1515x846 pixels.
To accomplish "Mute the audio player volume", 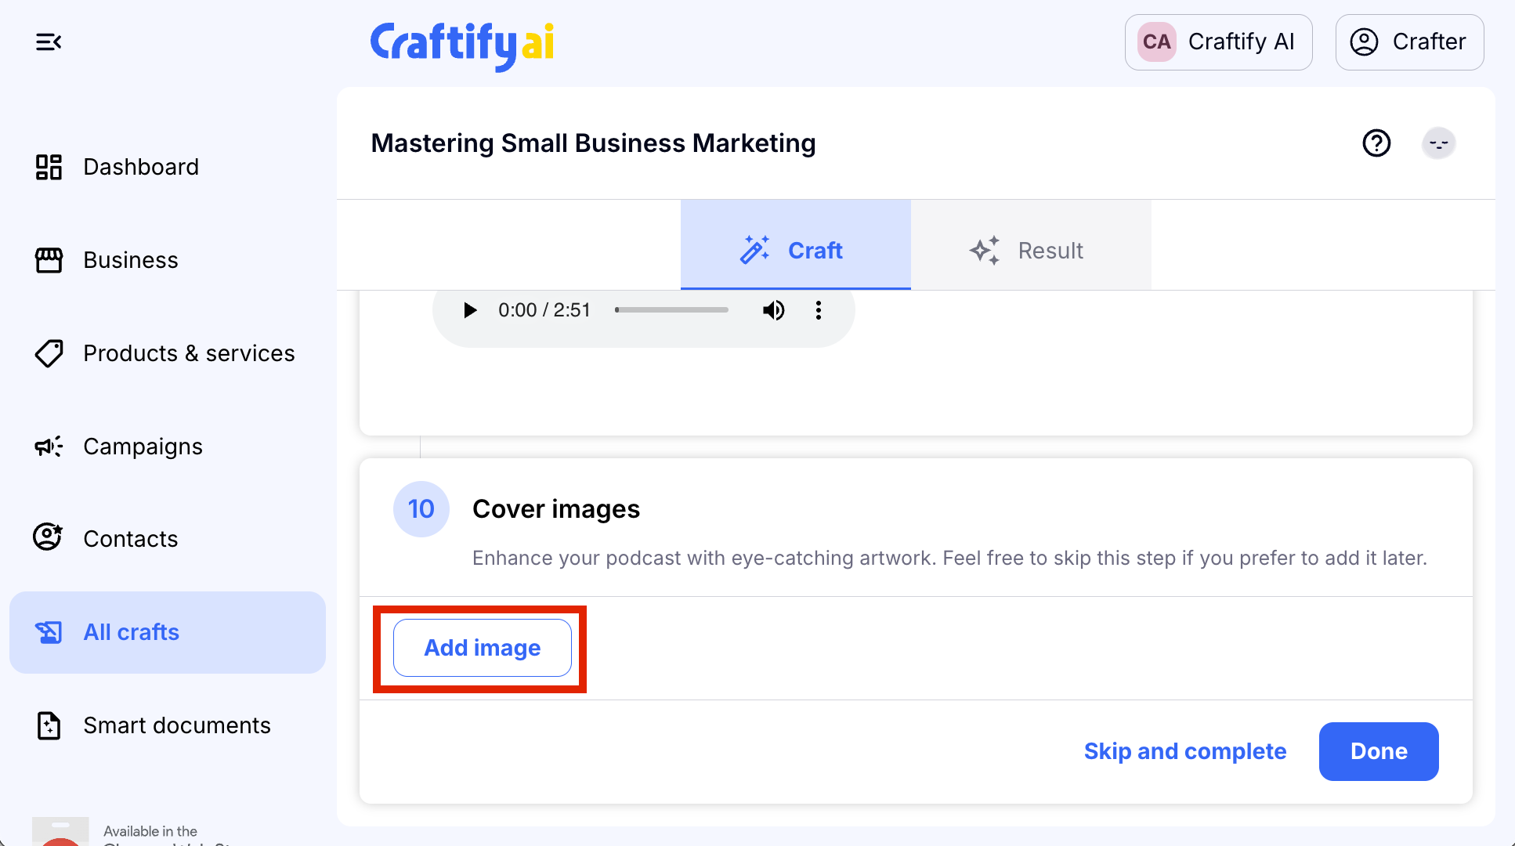I will click(x=773, y=310).
